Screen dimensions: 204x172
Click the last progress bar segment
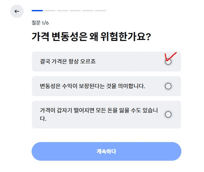coord(101,11)
